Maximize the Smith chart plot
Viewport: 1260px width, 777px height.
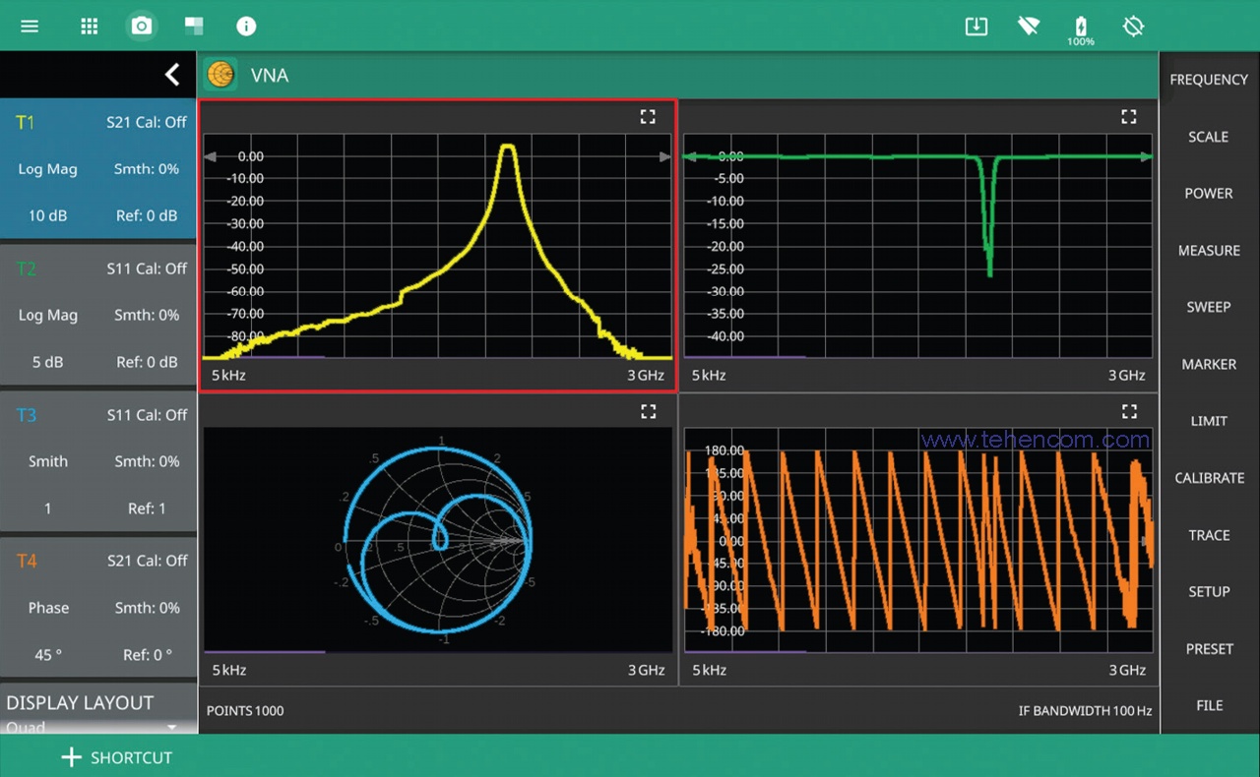click(648, 412)
